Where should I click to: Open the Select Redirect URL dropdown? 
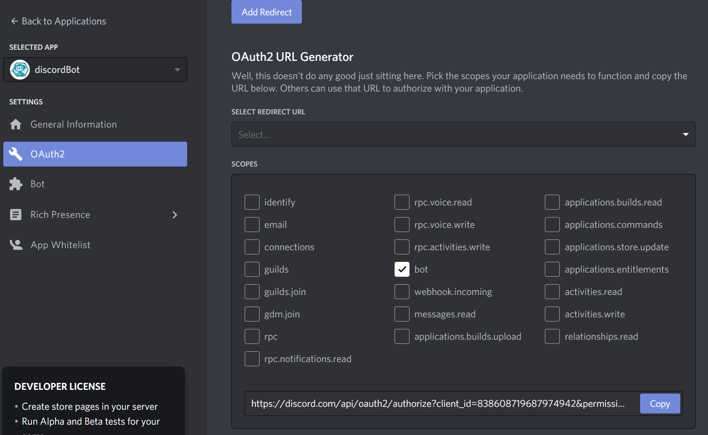coord(463,134)
